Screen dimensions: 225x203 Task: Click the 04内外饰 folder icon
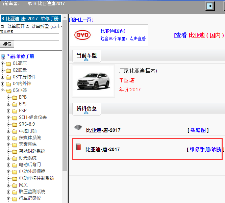tap(8, 84)
